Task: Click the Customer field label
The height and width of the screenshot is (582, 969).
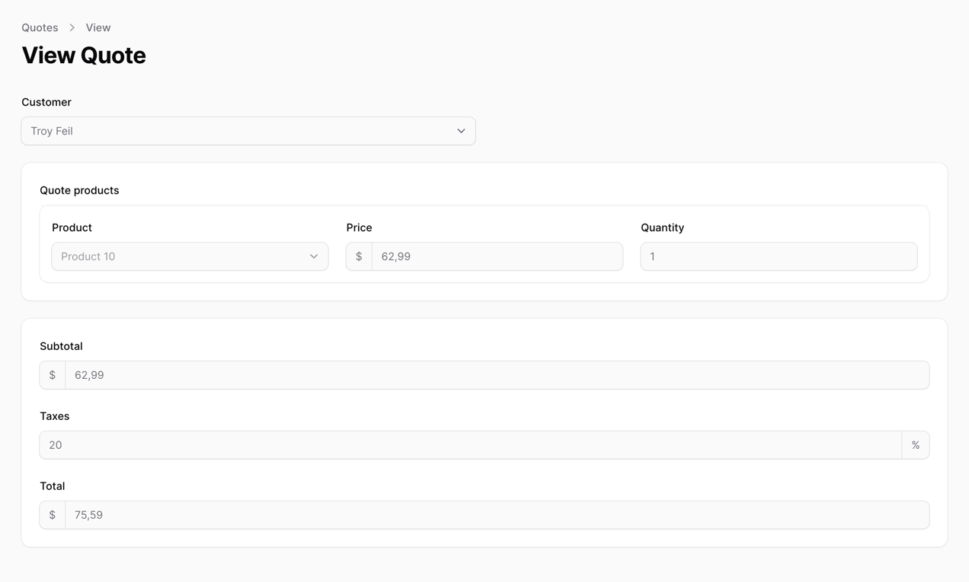Action: point(46,102)
